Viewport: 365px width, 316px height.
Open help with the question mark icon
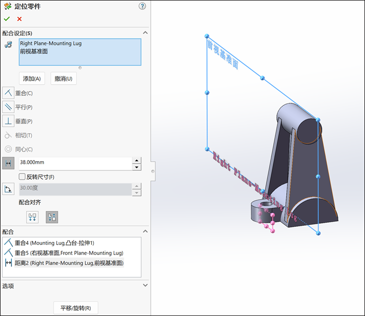tap(142, 6)
